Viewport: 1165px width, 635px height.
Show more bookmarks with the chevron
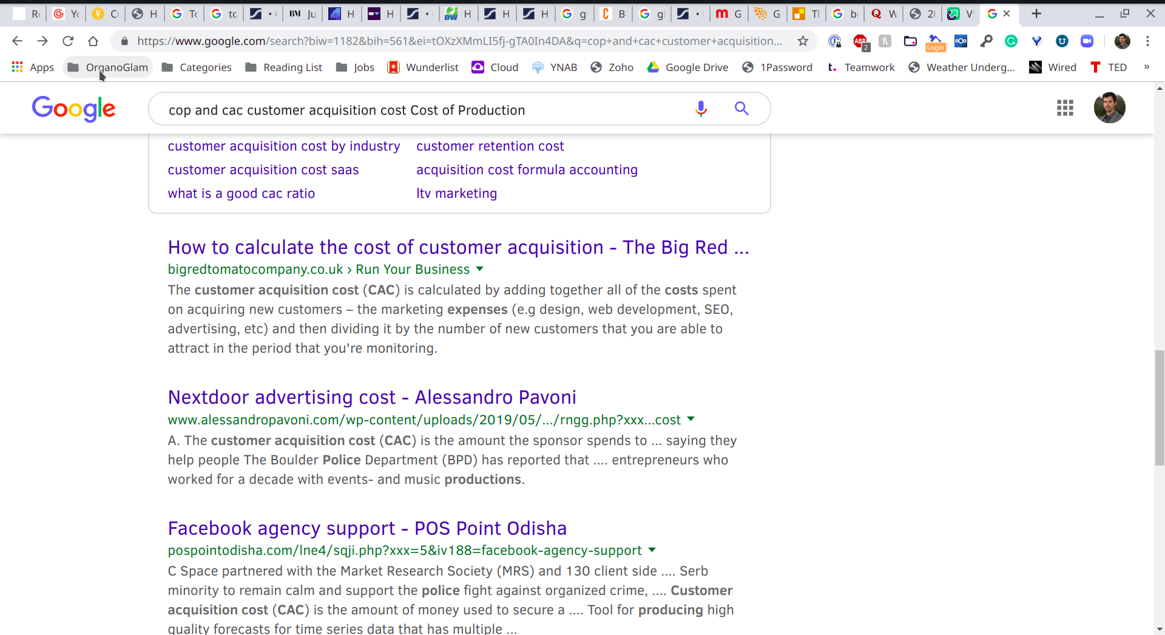pyautogui.click(x=1146, y=67)
